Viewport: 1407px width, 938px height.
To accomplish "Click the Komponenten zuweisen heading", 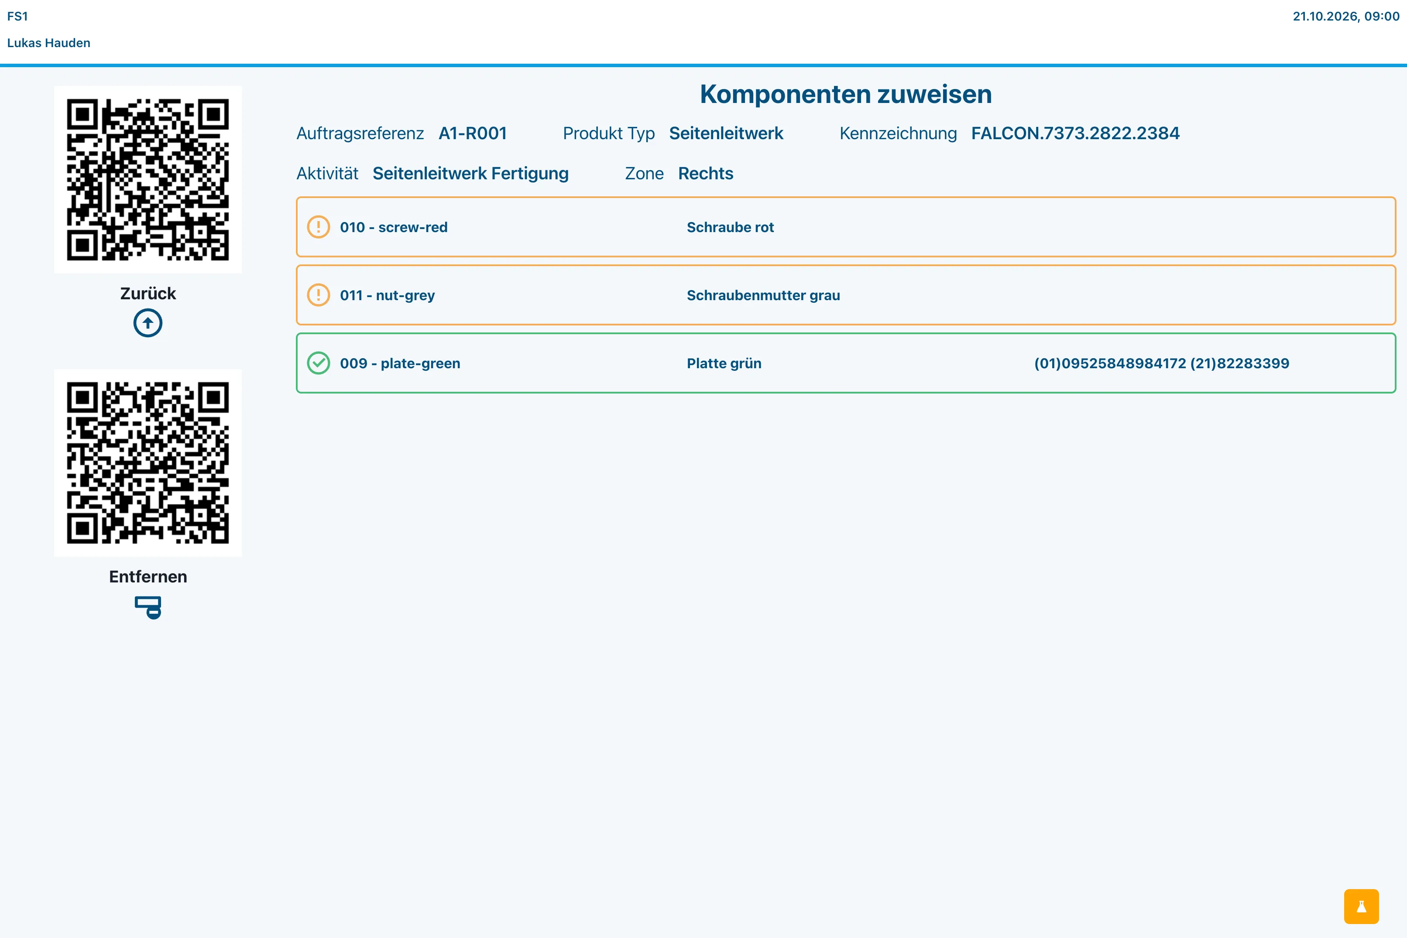I will tap(846, 94).
